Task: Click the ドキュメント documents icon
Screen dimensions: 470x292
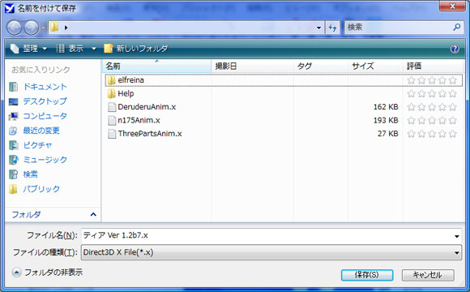Action: click(13, 87)
